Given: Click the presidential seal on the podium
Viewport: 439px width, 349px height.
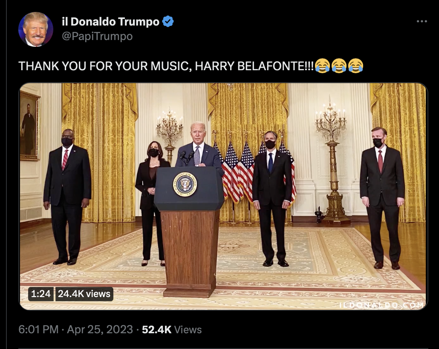Looking at the screenshot, I should click(185, 184).
